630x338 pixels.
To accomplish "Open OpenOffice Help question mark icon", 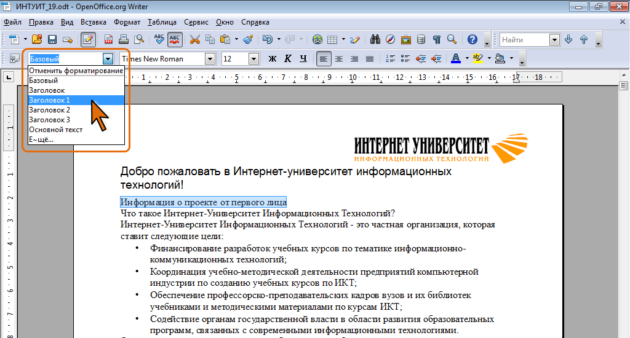I will click(472, 39).
